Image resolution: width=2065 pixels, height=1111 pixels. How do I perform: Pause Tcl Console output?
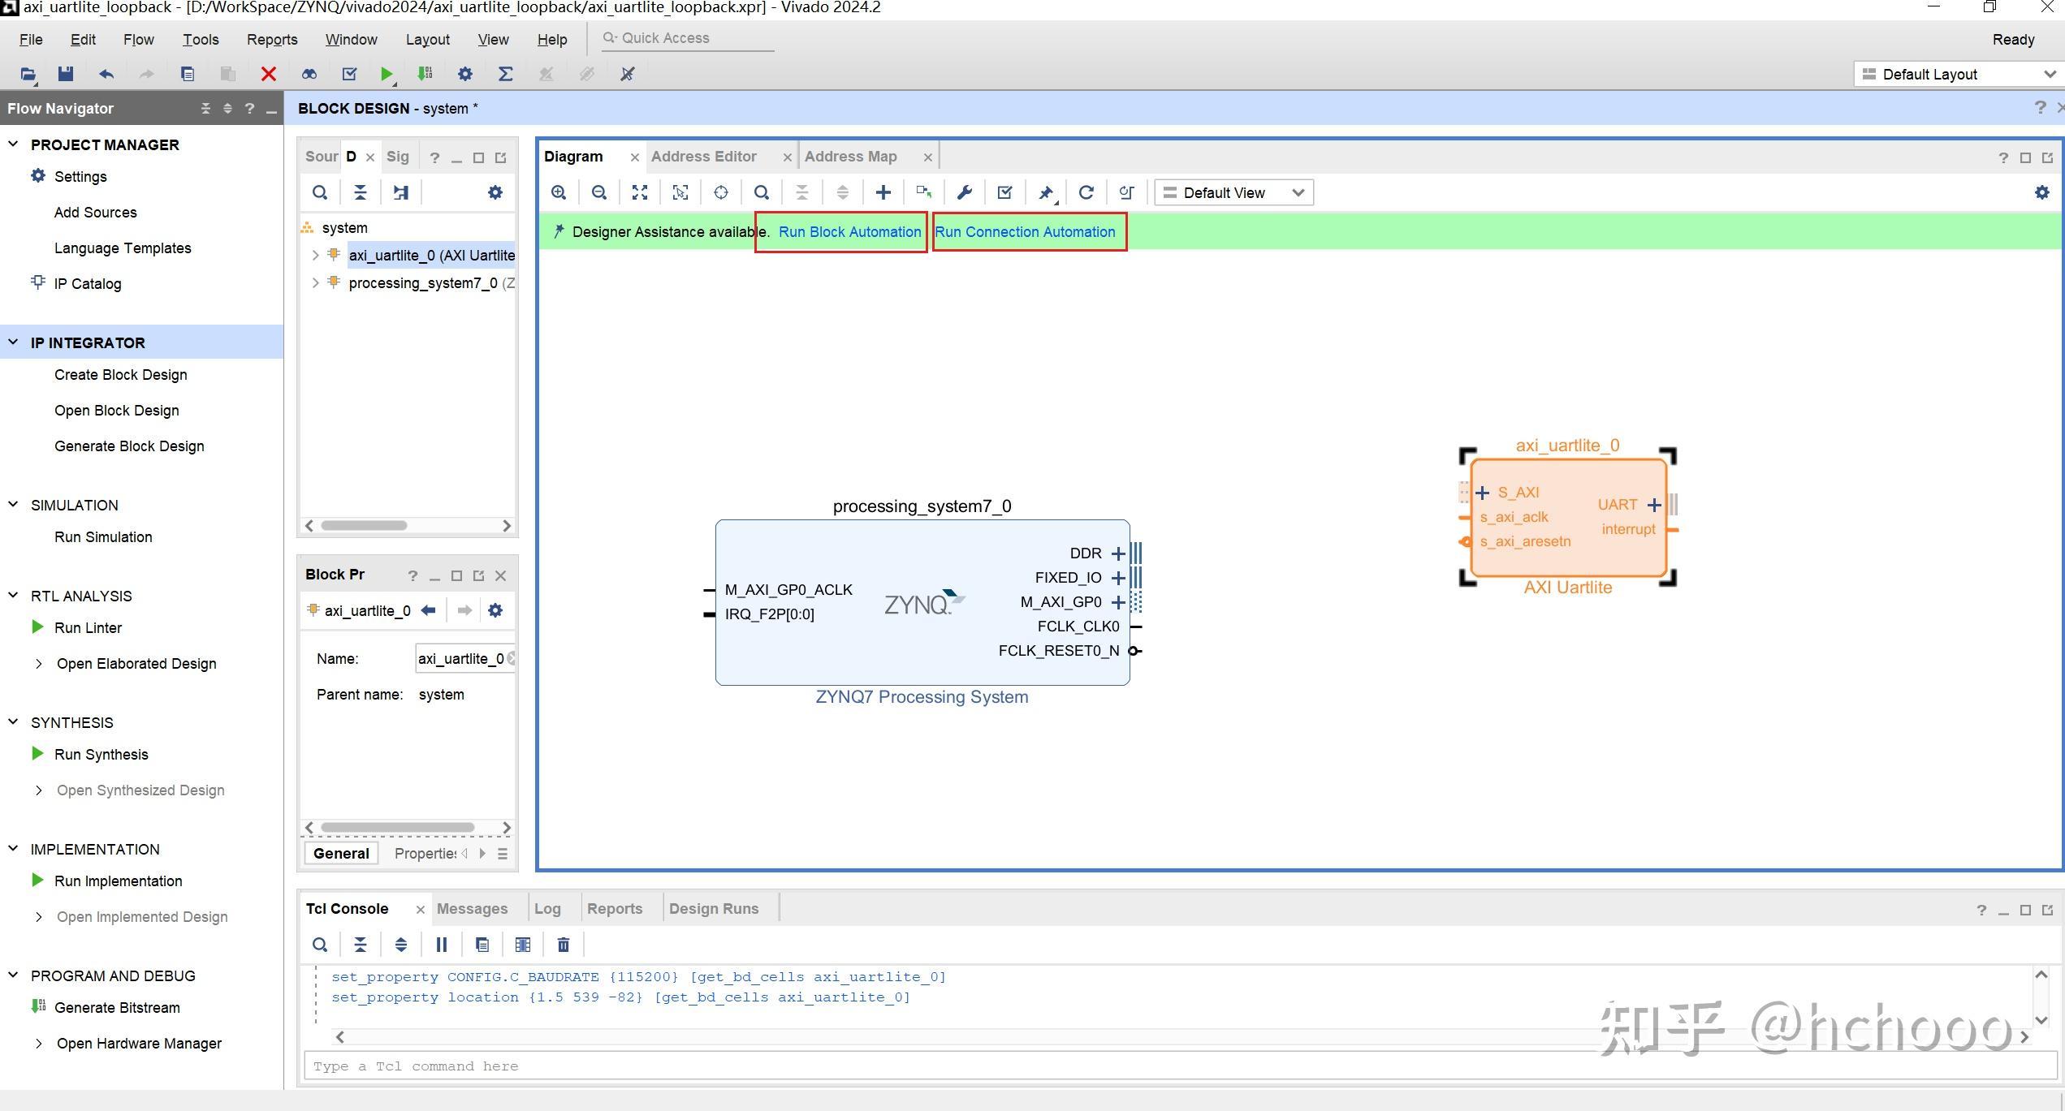(x=442, y=945)
